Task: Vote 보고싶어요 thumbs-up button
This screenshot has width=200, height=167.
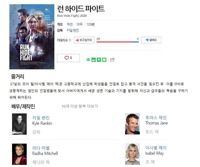Action: [84, 40]
